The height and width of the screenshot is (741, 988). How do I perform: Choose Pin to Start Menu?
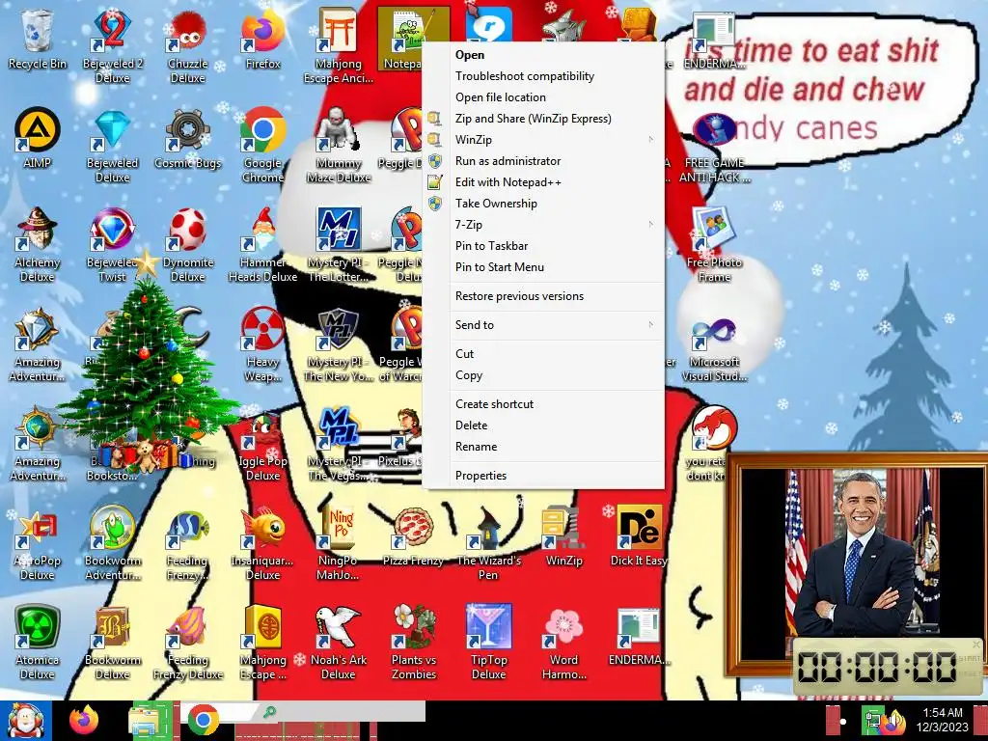[x=543, y=267]
